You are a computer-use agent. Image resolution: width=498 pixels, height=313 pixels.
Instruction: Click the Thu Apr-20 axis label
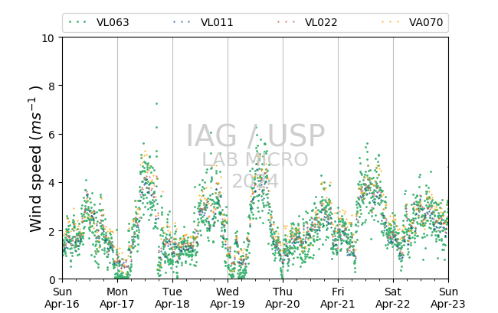283,298
